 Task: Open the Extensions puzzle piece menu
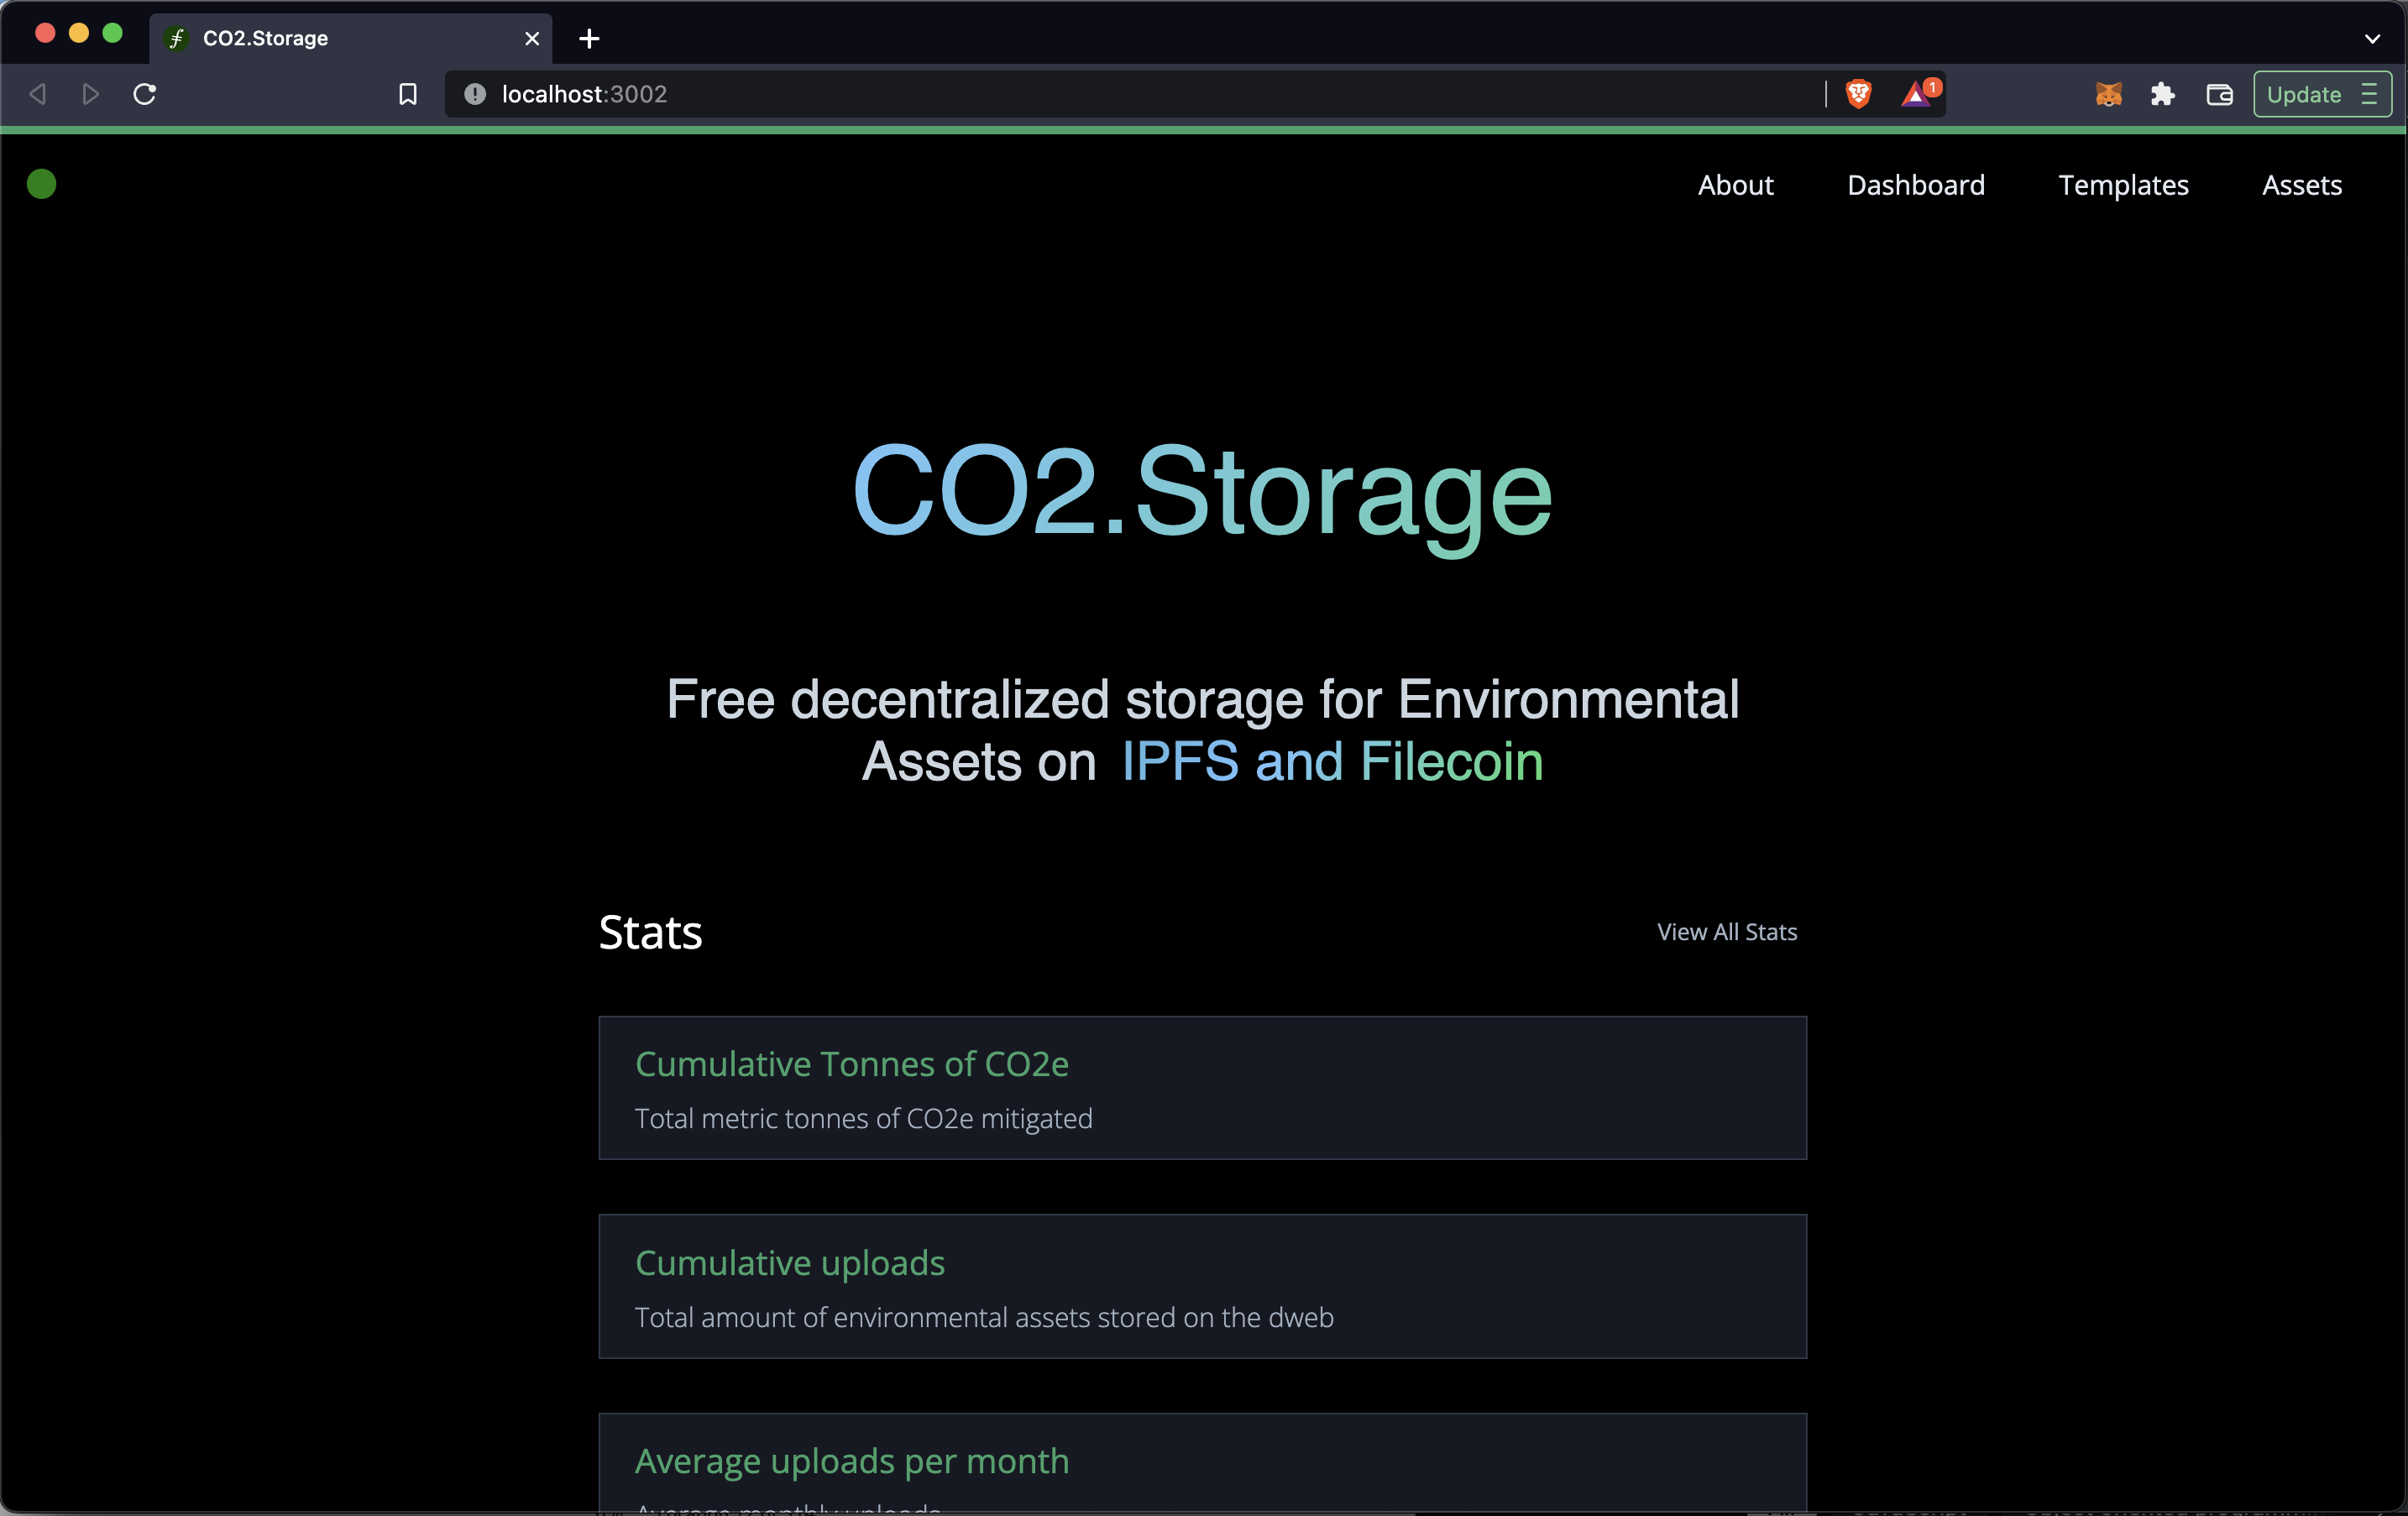[2162, 94]
